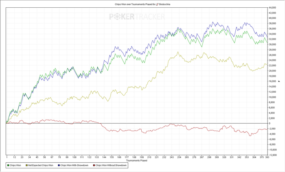Image resolution: width=285 pixels, height=172 pixels.
Task: Click the chart title 'Chips Won over Tournaments Played'
Action: tap(134, 4)
